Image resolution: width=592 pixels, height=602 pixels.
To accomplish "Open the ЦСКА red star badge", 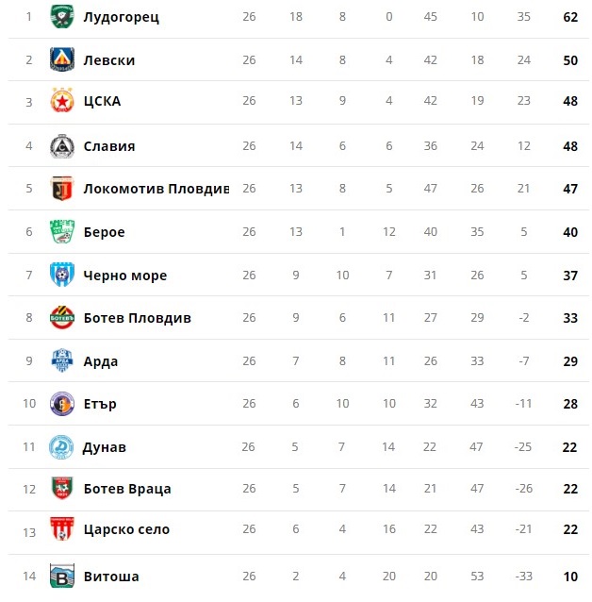I will [62, 100].
